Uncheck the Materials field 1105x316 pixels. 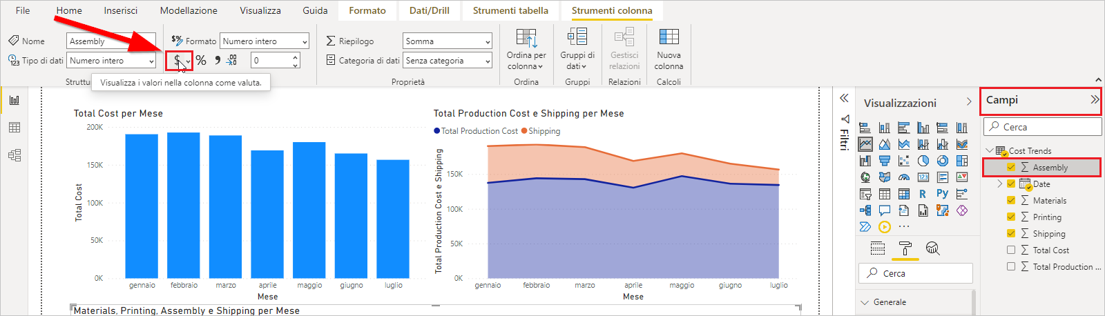[1011, 201]
